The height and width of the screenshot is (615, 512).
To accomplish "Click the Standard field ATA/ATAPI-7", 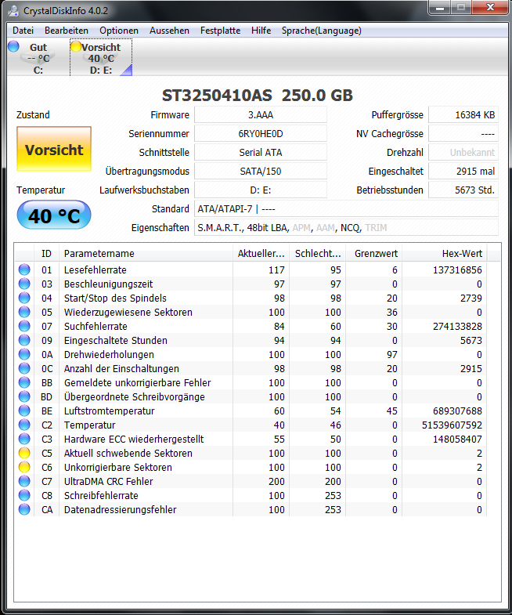I will pos(347,209).
